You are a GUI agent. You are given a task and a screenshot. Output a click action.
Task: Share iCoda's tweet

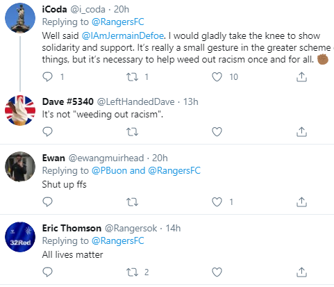[301, 77]
